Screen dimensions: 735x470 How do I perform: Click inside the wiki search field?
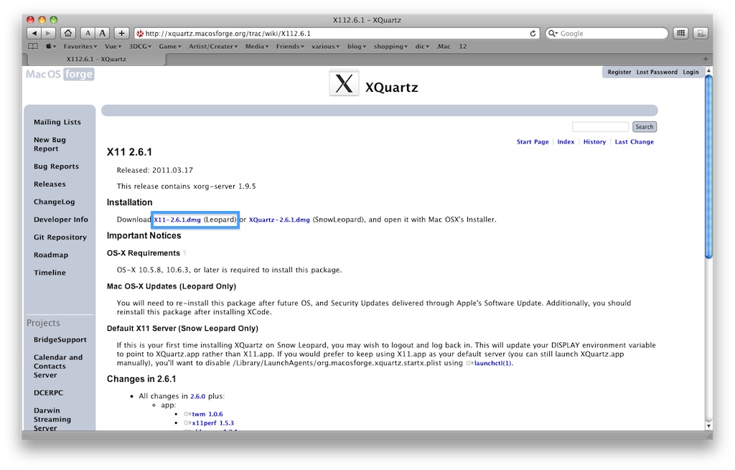600,126
